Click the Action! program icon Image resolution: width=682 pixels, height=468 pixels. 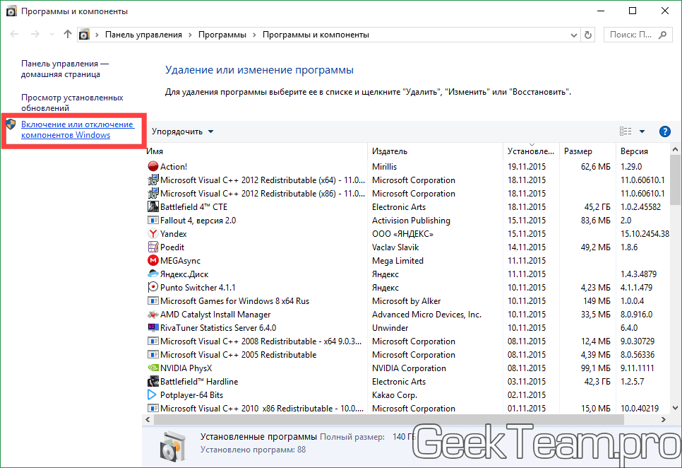[152, 167]
